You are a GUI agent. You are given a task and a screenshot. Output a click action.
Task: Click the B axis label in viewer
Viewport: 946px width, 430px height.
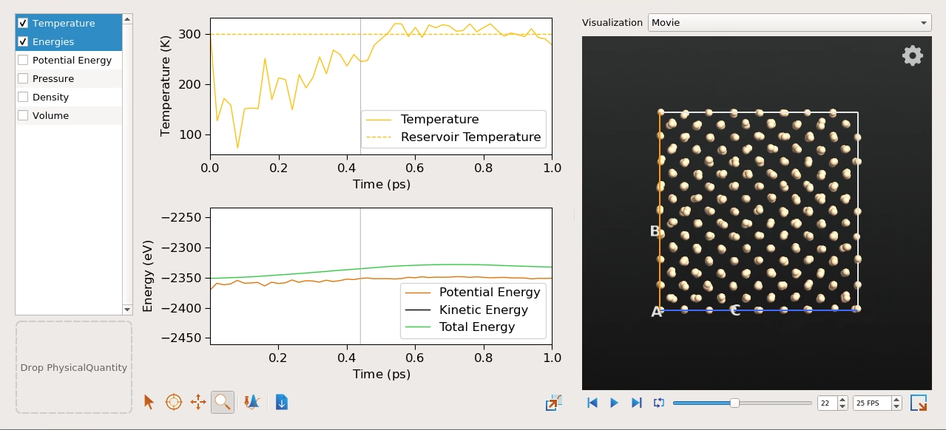[655, 231]
